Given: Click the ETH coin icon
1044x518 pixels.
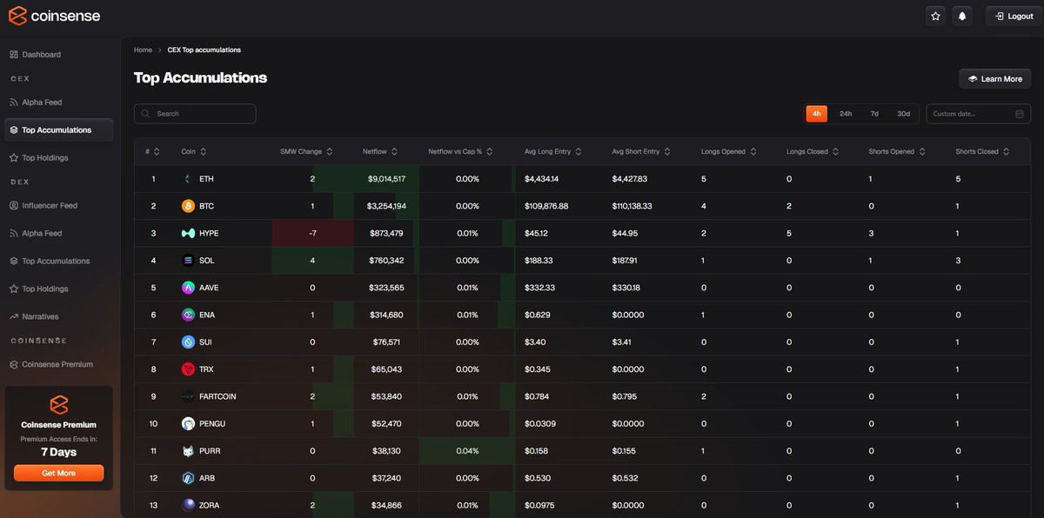Looking at the screenshot, I should [x=187, y=179].
